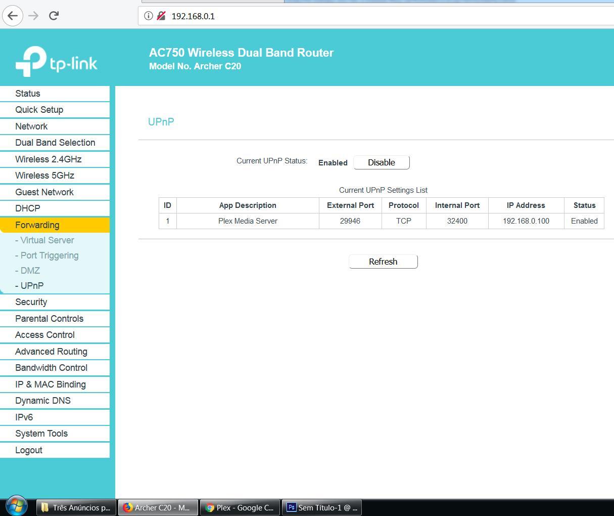Image resolution: width=614 pixels, height=516 pixels.
Task: Open the IP & MAC Binding menu item
Action: tap(55, 384)
